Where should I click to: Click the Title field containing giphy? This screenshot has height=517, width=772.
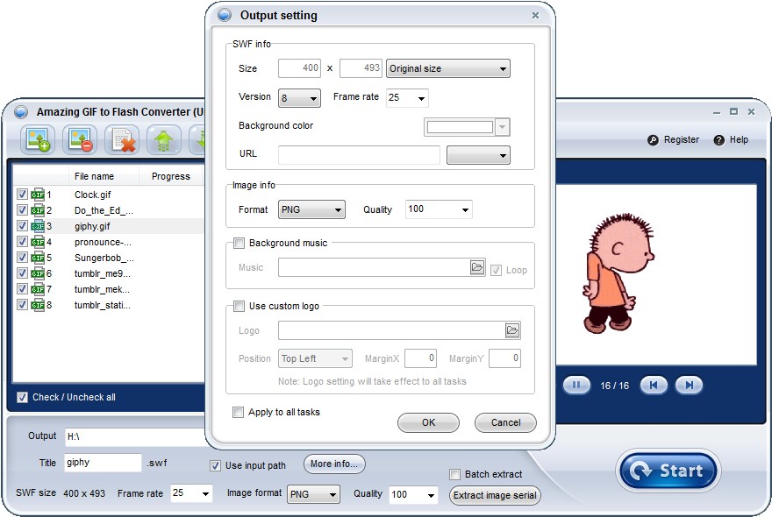click(103, 463)
